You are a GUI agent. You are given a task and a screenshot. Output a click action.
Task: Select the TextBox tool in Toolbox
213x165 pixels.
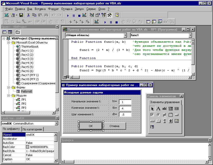coord(164,108)
